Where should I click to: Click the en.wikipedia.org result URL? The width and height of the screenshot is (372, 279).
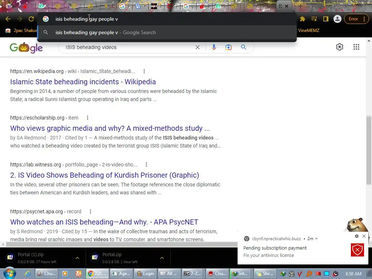click(37, 71)
